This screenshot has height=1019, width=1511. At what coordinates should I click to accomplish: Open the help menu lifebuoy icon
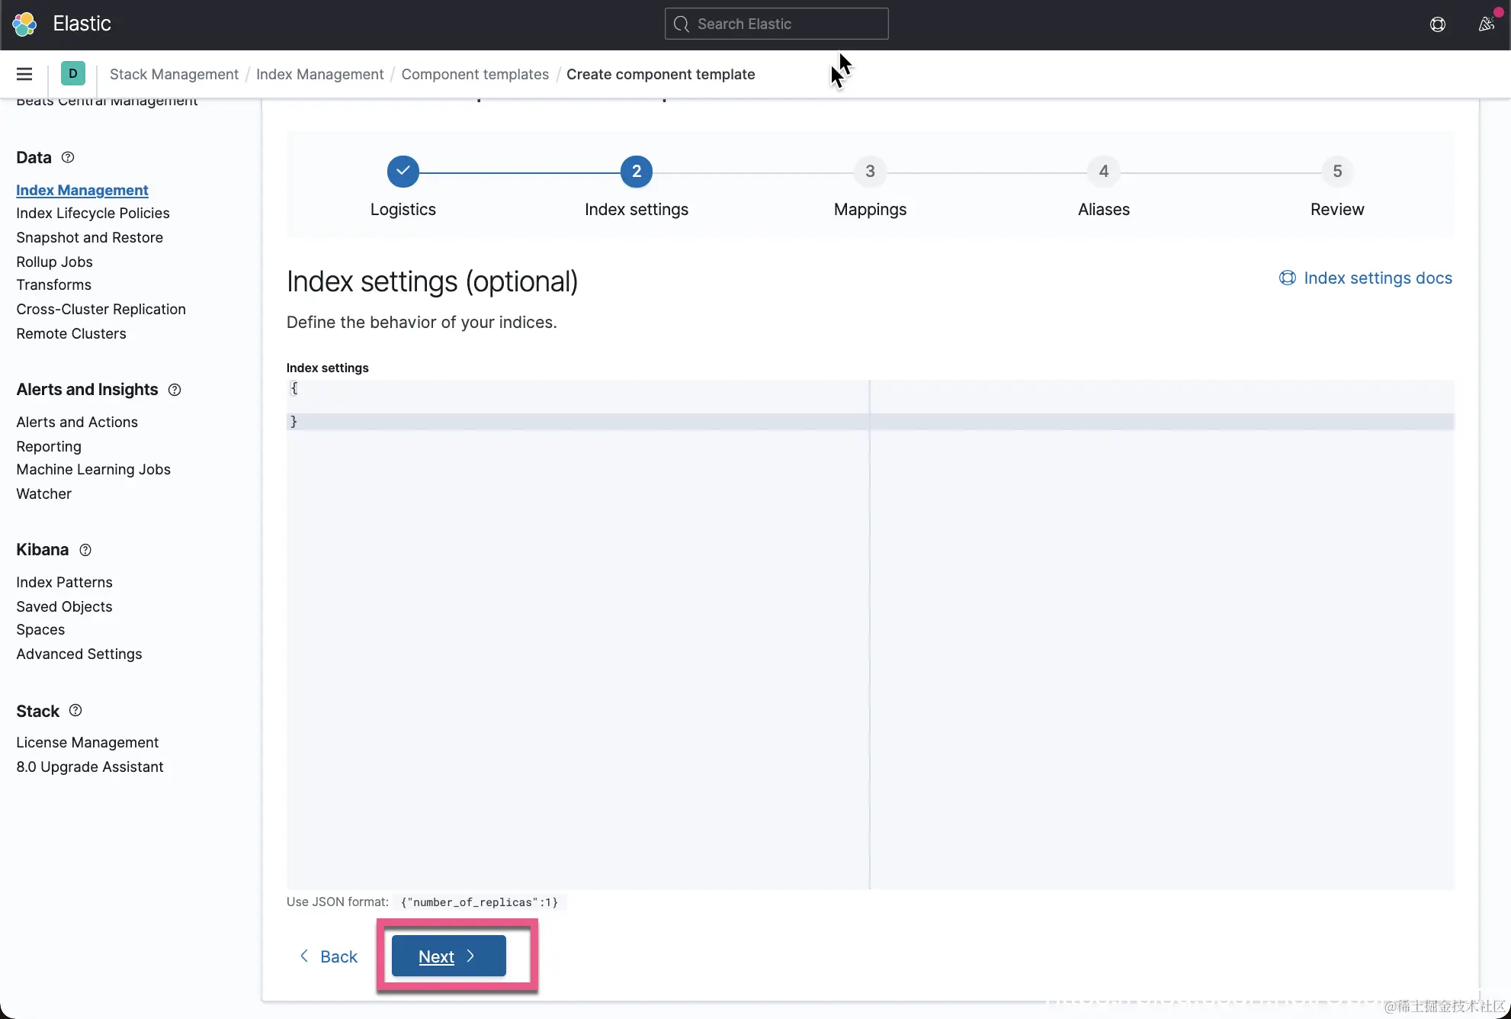point(1437,24)
